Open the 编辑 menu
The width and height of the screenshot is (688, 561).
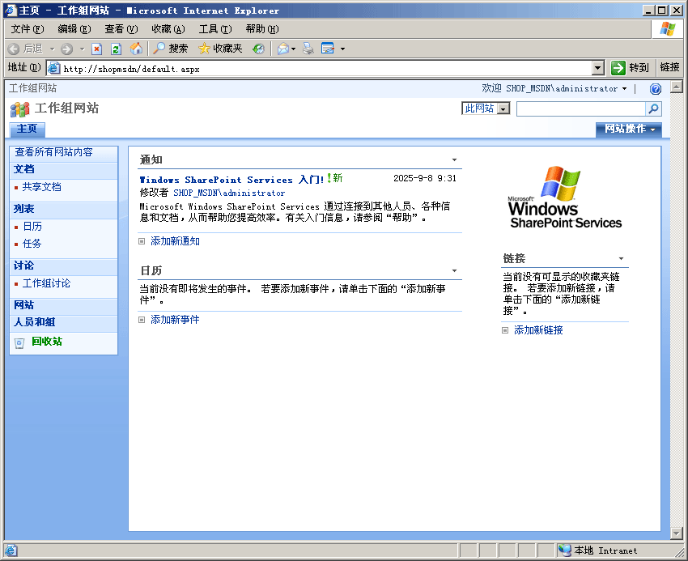coord(74,29)
